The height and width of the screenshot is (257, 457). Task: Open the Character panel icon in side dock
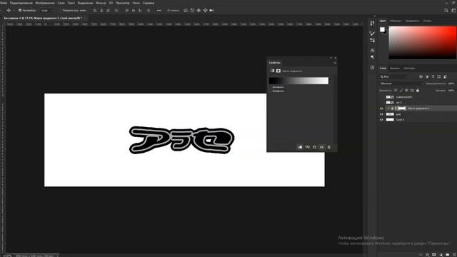pyautogui.click(x=372, y=51)
